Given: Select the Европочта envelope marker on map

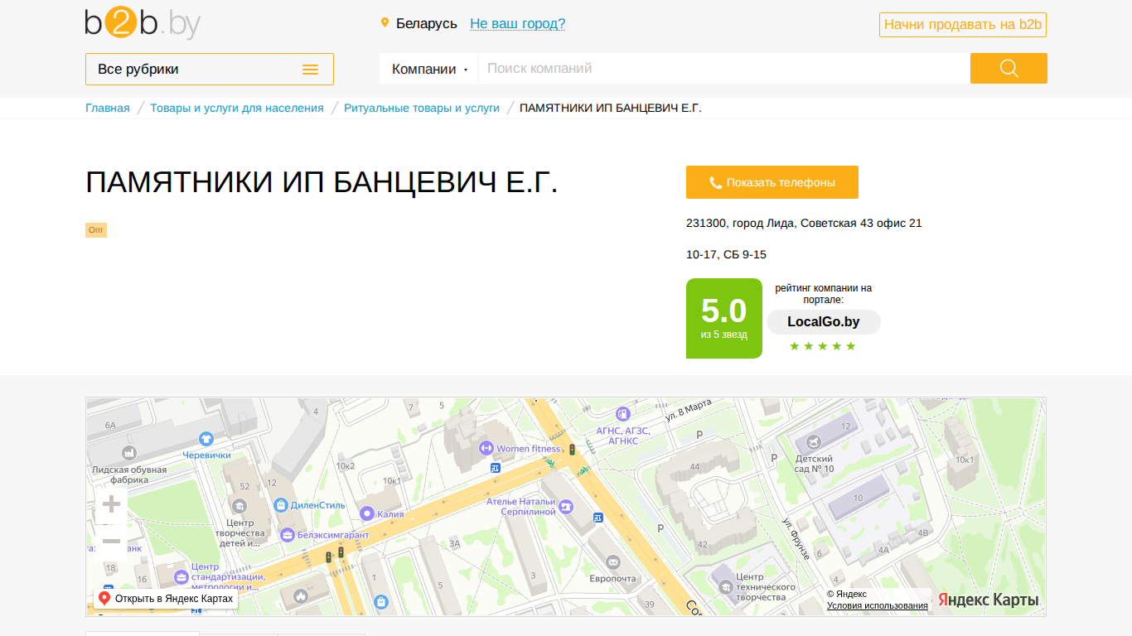Looking at the screenshot, I should coord(612,562).
